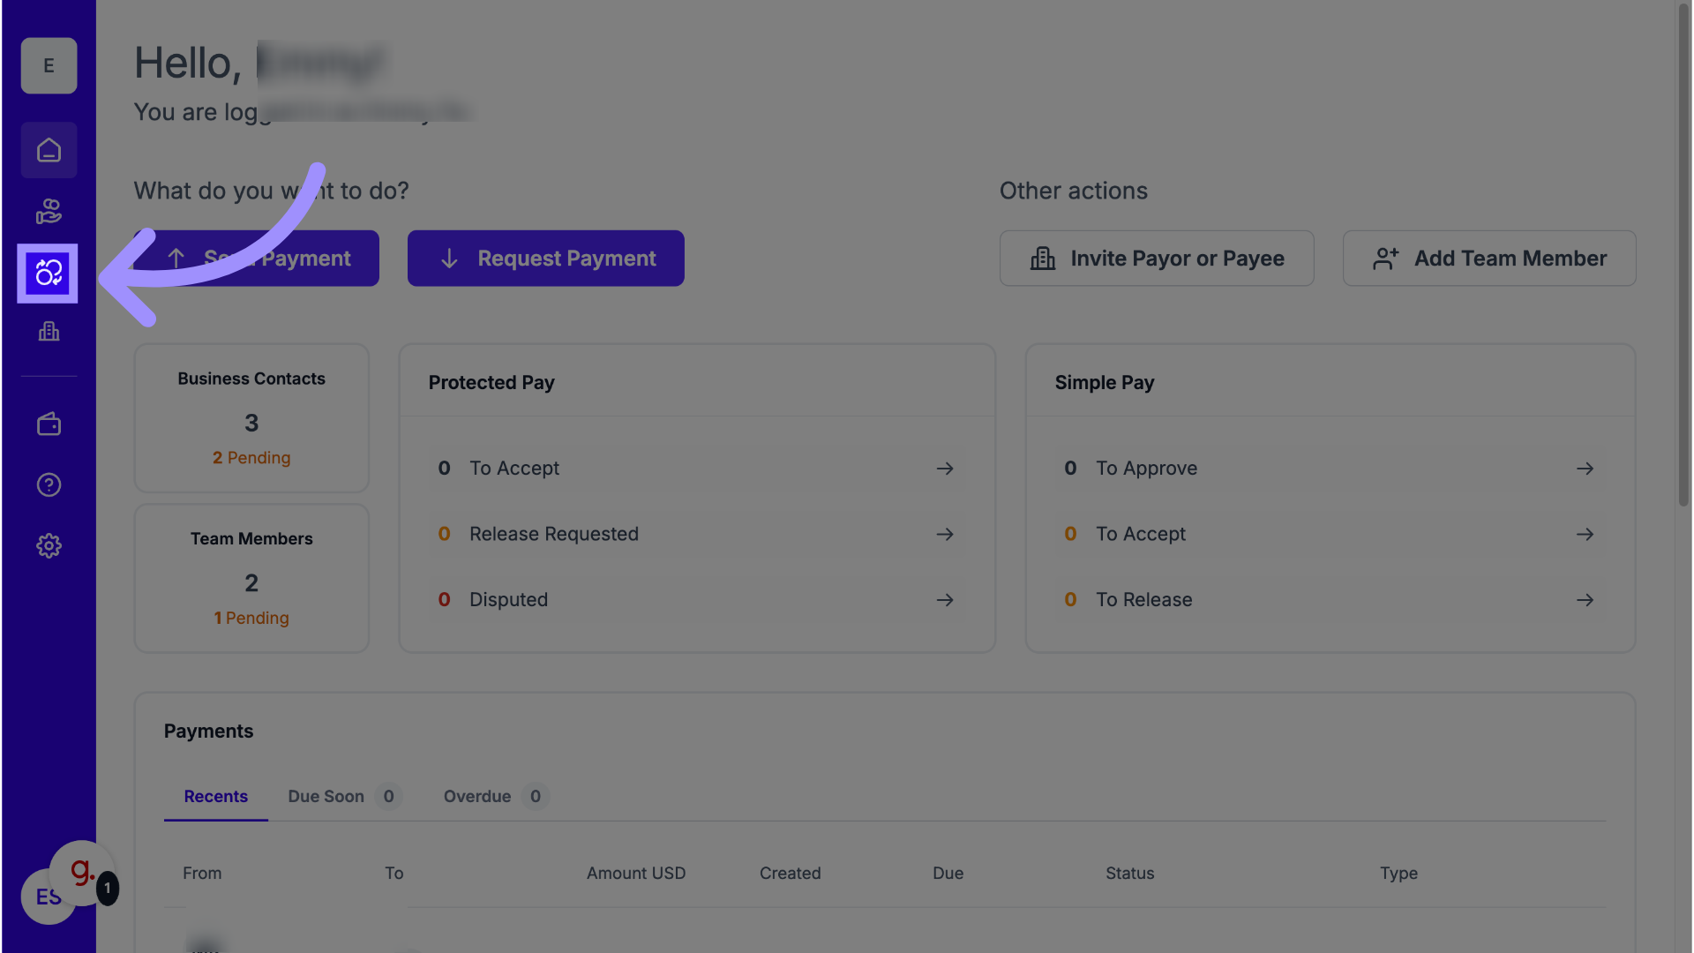
Task: Click the hand-with-coins payments sidebar icon
Action: point(49,212)
